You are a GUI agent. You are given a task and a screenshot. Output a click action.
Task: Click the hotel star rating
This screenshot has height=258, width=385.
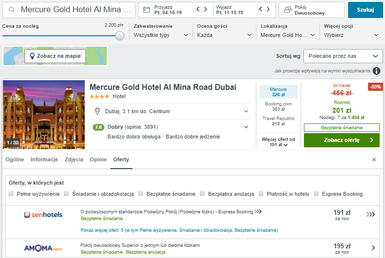tap(99, 97)
